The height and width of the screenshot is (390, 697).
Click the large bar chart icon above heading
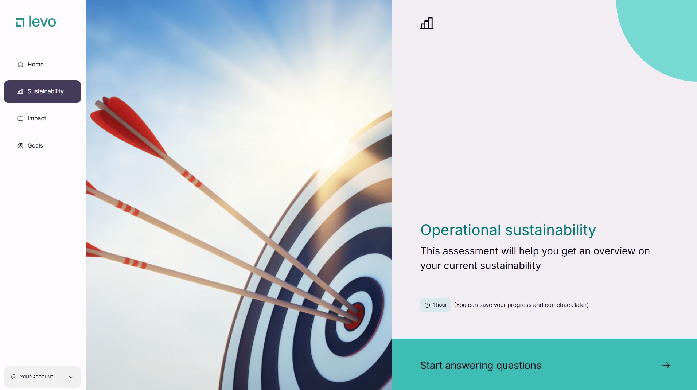427,23
